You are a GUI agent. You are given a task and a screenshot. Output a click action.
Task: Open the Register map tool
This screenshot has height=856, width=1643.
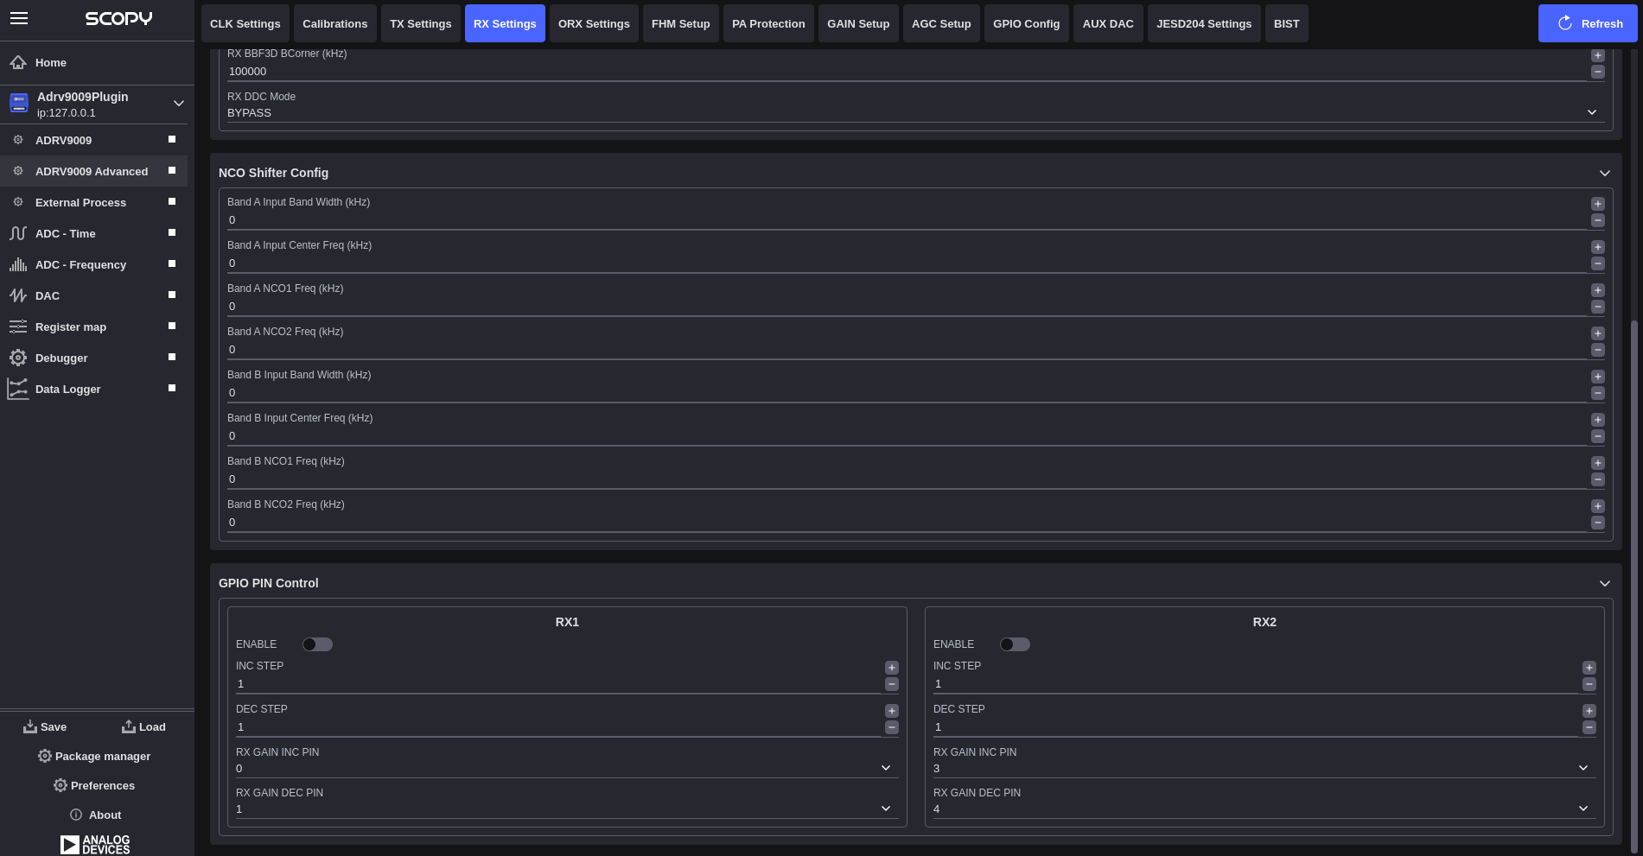(71, 327)
